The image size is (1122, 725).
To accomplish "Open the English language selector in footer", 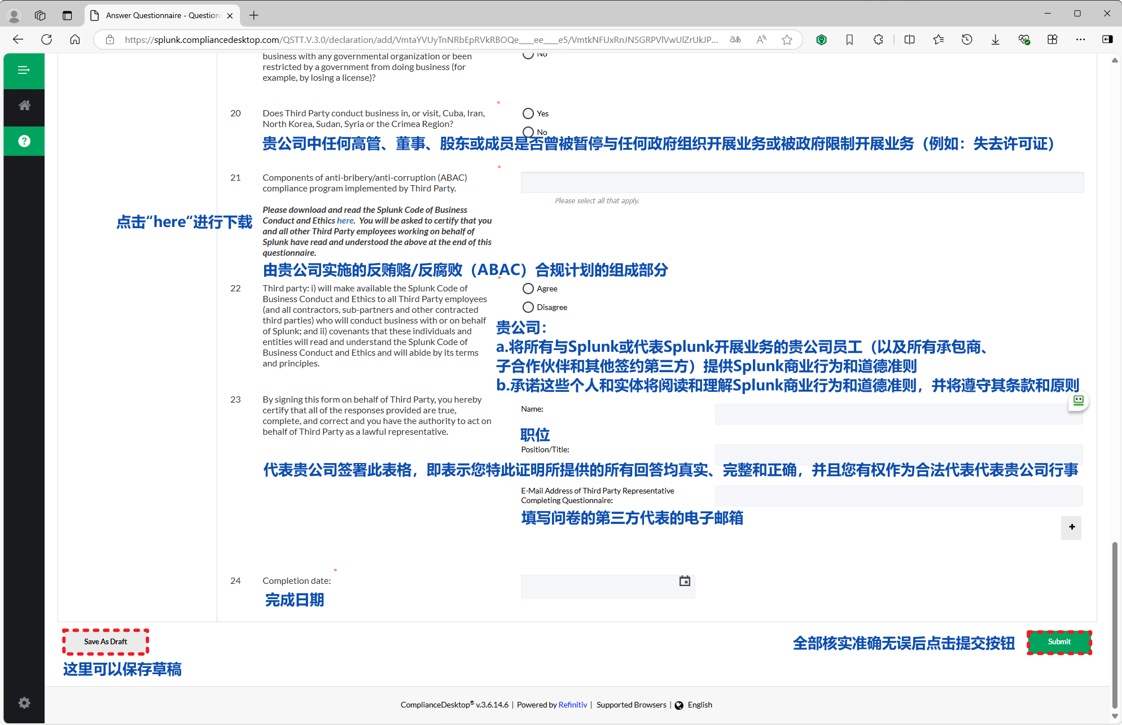I will (700, 705).
